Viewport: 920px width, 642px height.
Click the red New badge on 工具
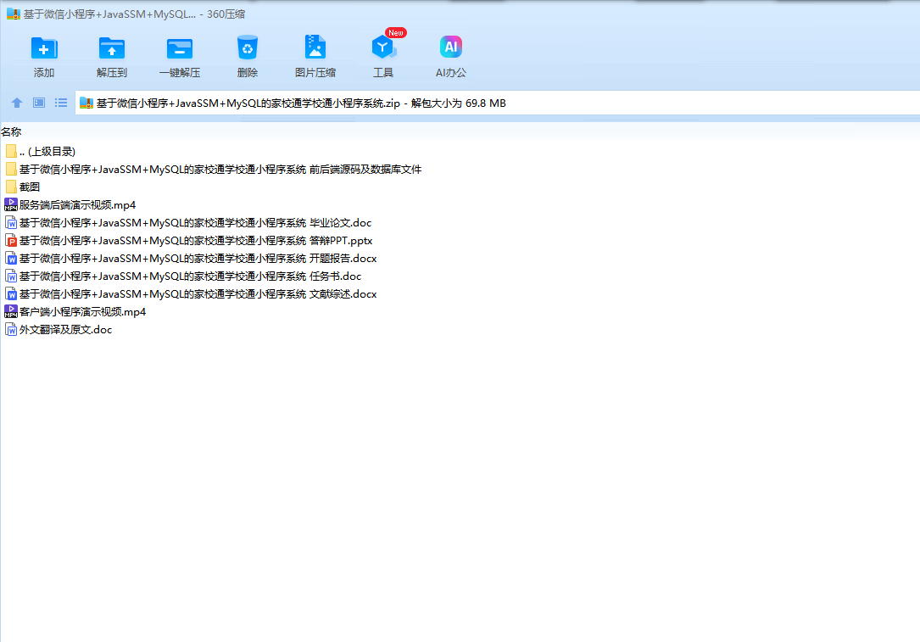tap(396, 33)
